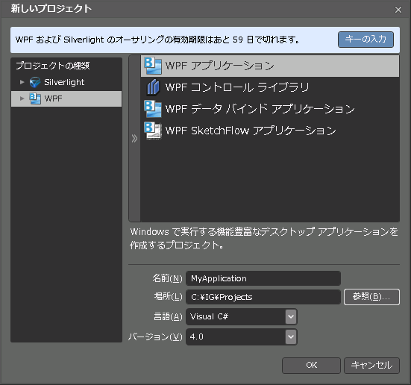
Task: Toggle the double-chevron panel collapse strip
Action: point(134,139)
